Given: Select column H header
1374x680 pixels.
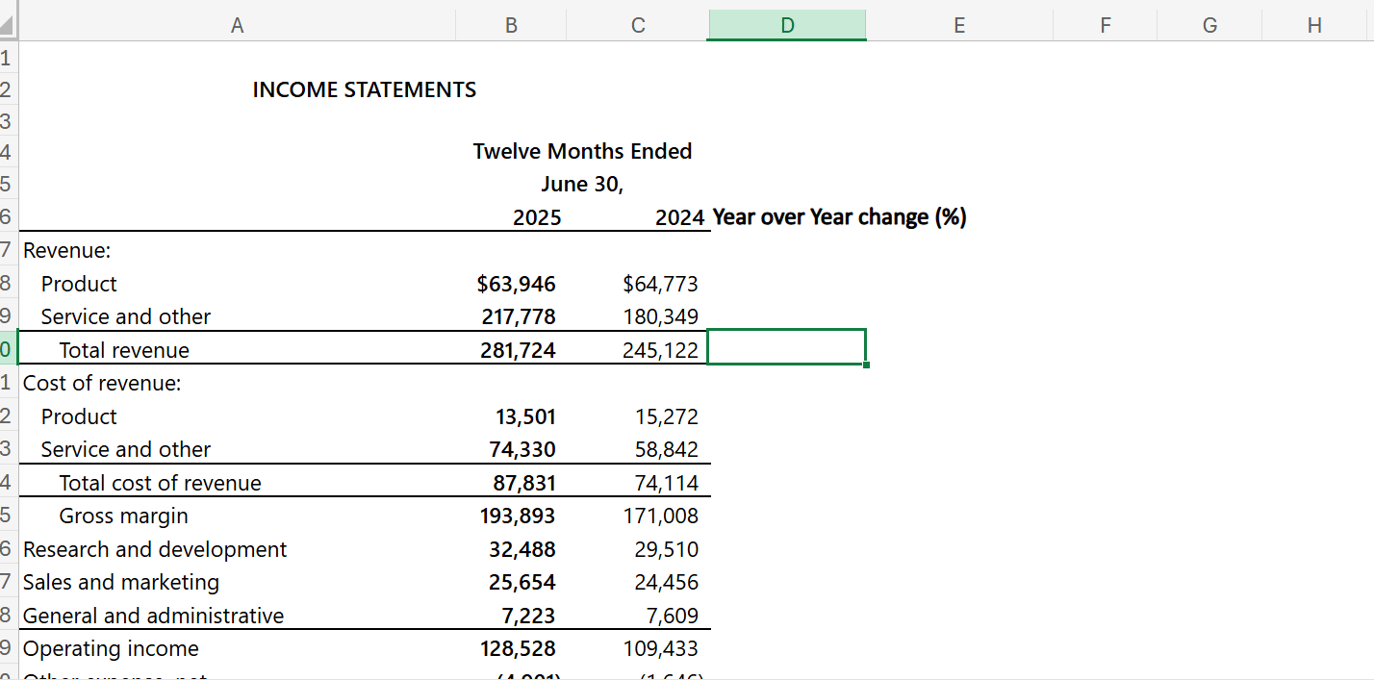Looking at the screenshot, I should point(1314,24).
